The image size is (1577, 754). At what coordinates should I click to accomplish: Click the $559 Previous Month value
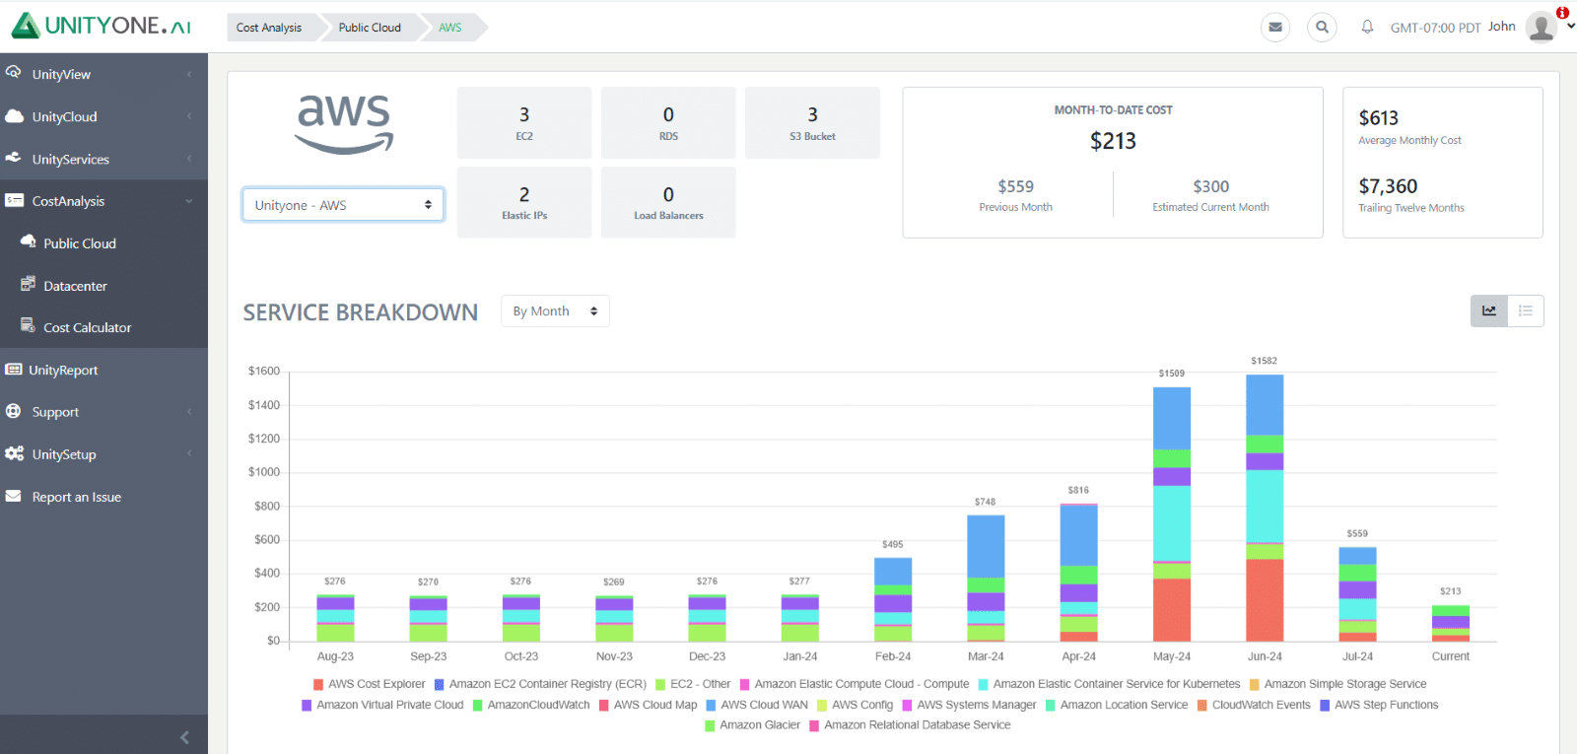click(1015, 186)
